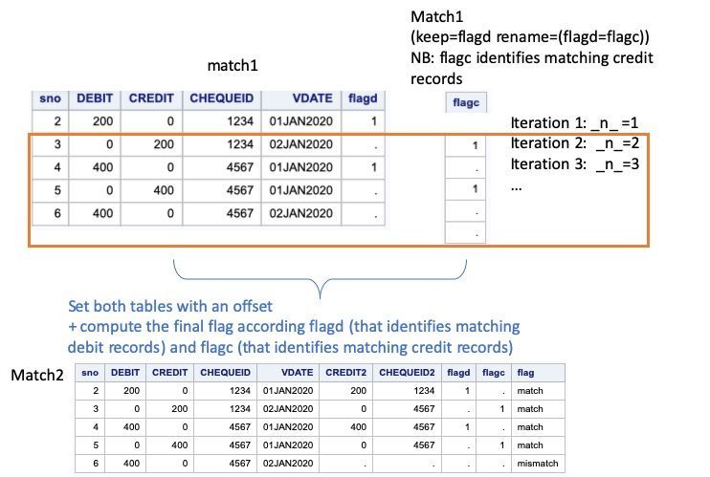Click the 'Iteration 3: _n_=3' label
Screen dimensions: 710x477
[x=575, y=163]
